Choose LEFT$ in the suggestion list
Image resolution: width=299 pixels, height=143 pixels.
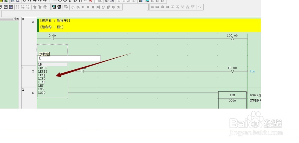[x=43, y=71]
